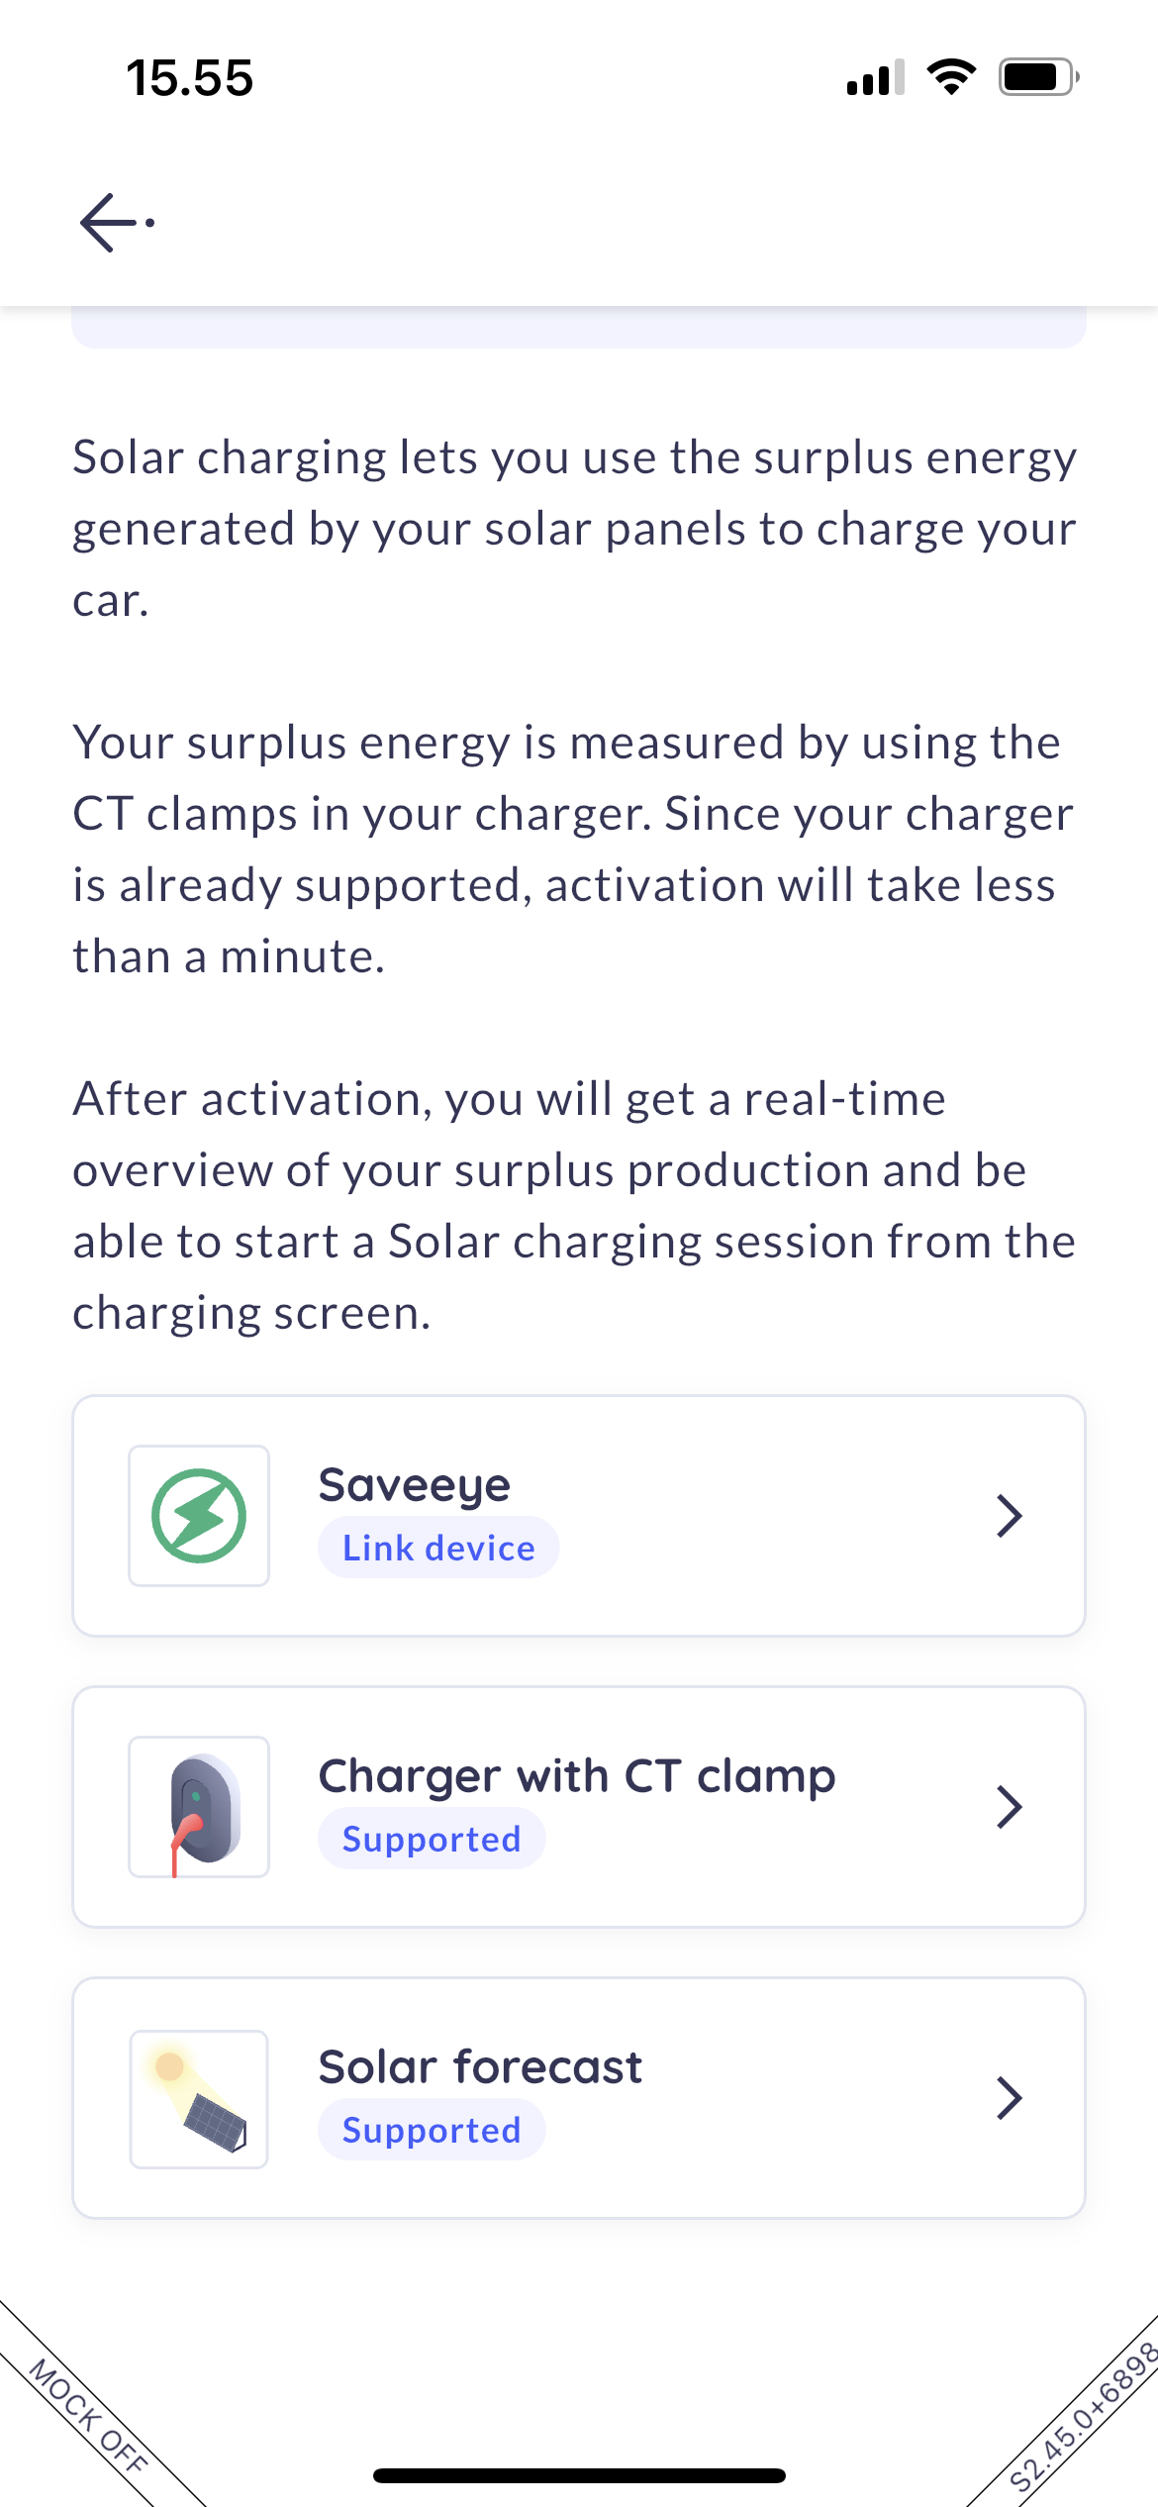Tap the home indicator bar at bottom
This screenshot has width=1158, height=2507.
point(579,2475)
